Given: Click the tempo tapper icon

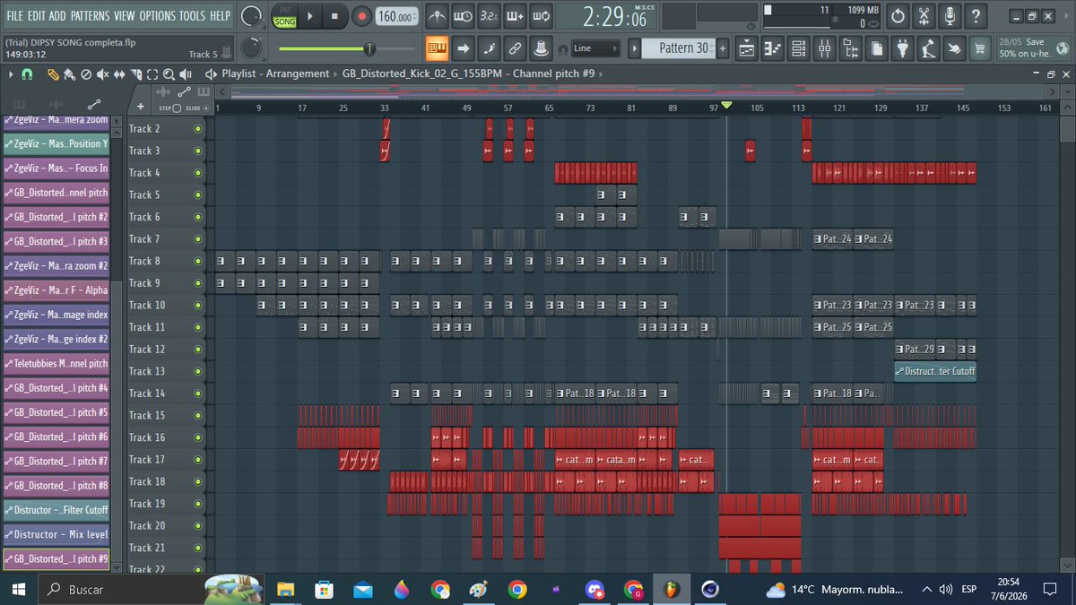Looking at the screenshot, I should pyautogui.click(x=928, y=48).
